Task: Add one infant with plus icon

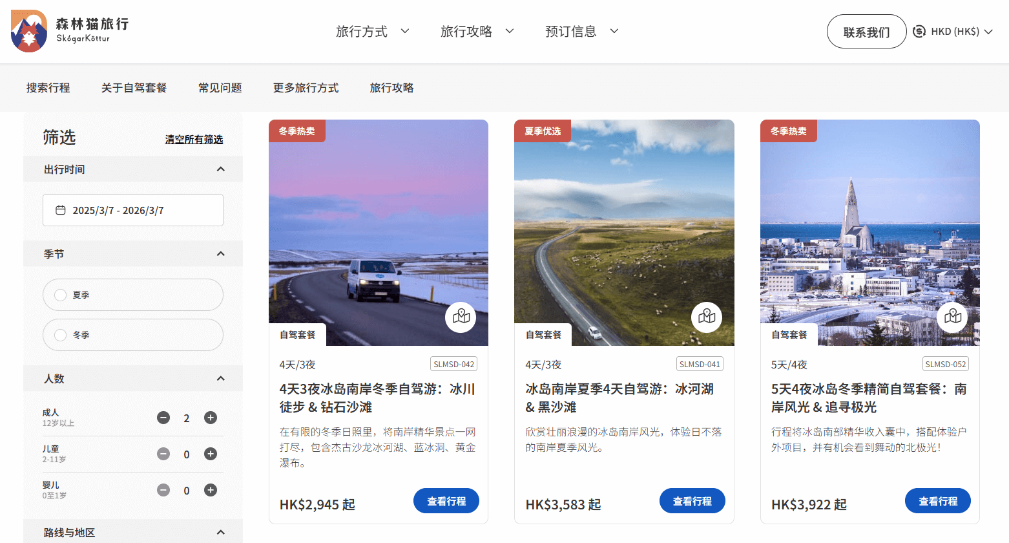Action: [211, 490]
